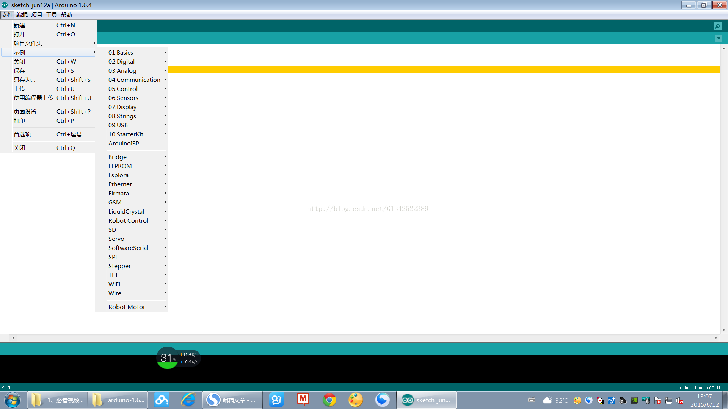Expand the TFT library examples

point(131,275)
